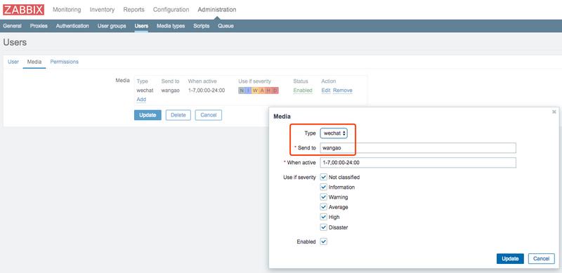The width and height of the screenshot is (562, 273).
Task: Switch to the Media tab
Action: click(x=34, y=62)
